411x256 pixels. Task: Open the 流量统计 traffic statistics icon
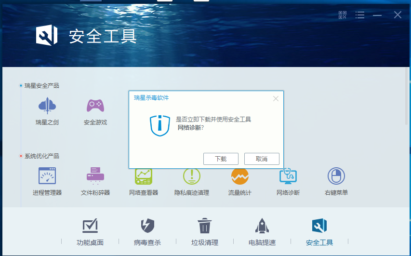pos(240,176)
